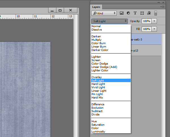
Task: Close the Layers panel group
Action: [162, 2]
